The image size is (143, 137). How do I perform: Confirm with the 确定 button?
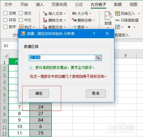tap(39, 94)
